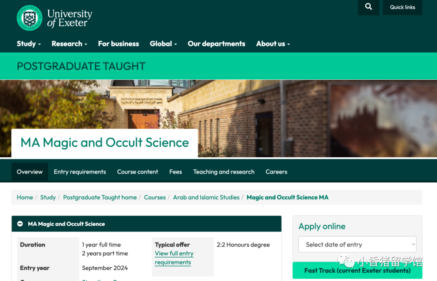437x281 pixels.
Task: Click the '2 years part time' text
Action: click(x=105, y=254)
